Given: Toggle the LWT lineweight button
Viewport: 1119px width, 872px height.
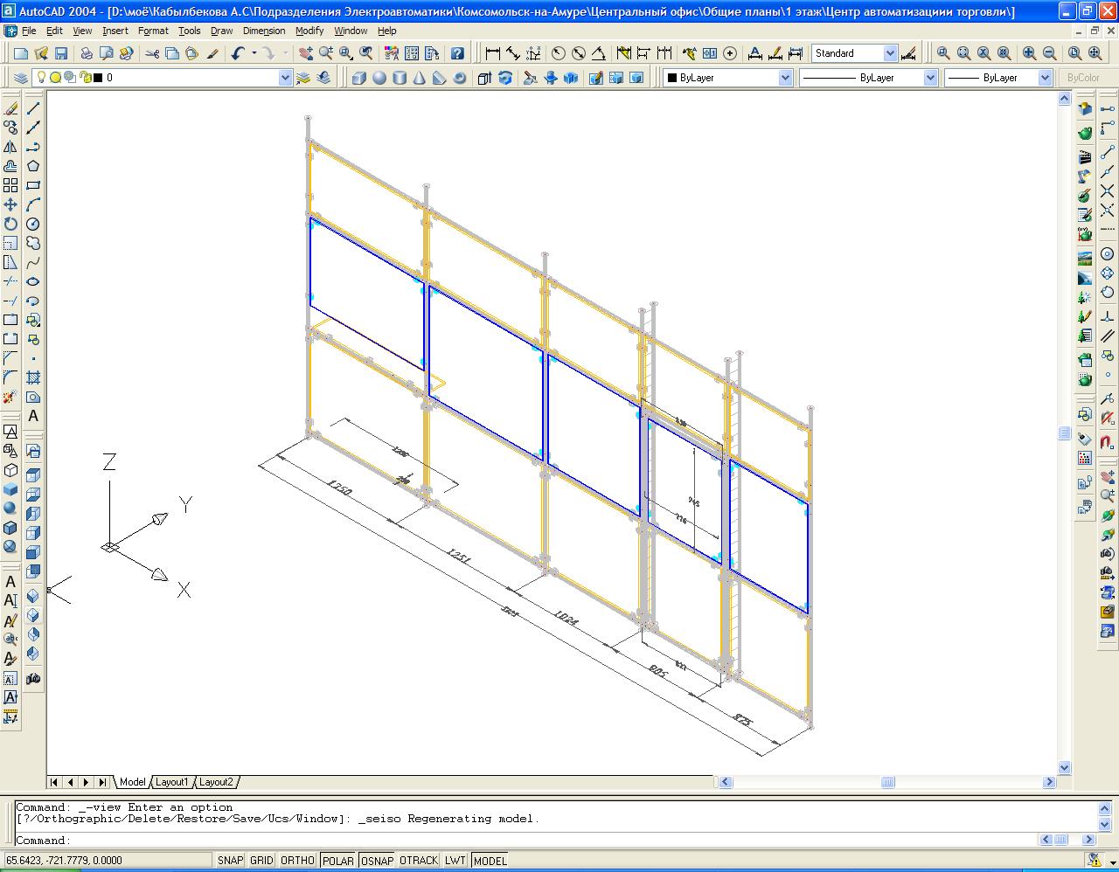Looking at the screenshot, I should click(x=455, y=861).
